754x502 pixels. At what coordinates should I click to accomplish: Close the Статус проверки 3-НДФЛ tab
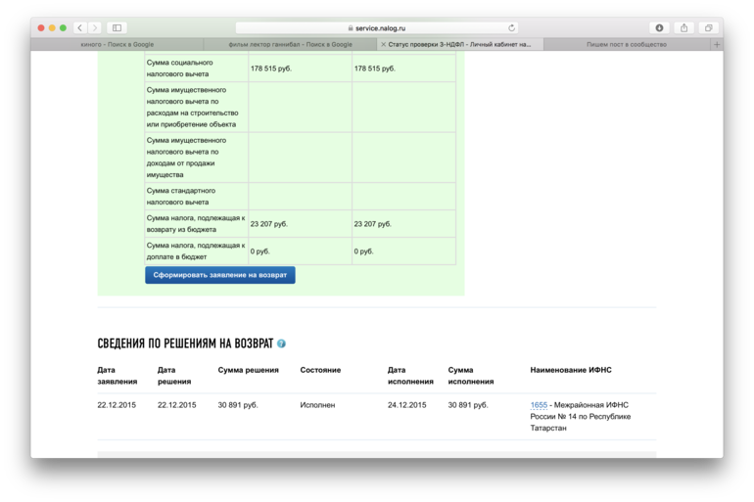pyautogui.click(x=383, y=44)
